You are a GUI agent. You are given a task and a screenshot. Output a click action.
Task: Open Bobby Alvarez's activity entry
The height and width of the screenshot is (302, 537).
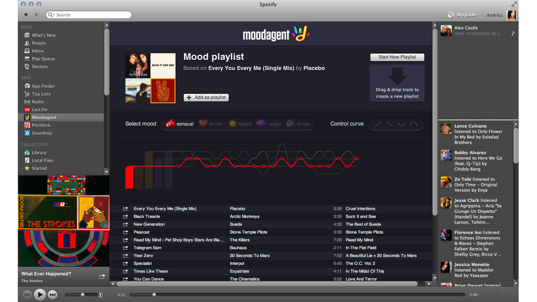click(475, 160)
